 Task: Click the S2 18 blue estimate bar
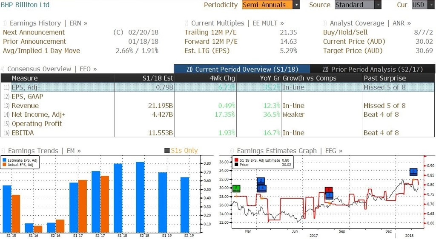click(141, 197)
